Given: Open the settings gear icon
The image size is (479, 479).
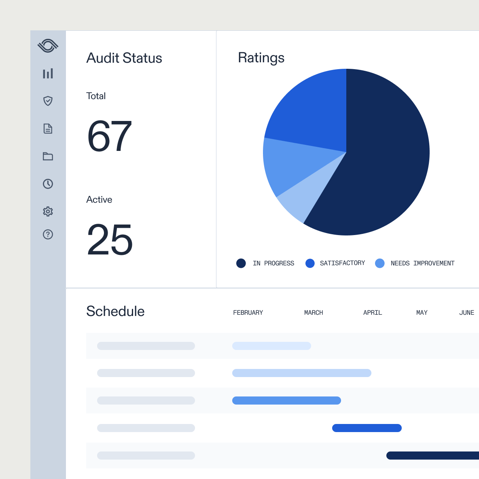Looking at the screenshot, I should (48, 211).
